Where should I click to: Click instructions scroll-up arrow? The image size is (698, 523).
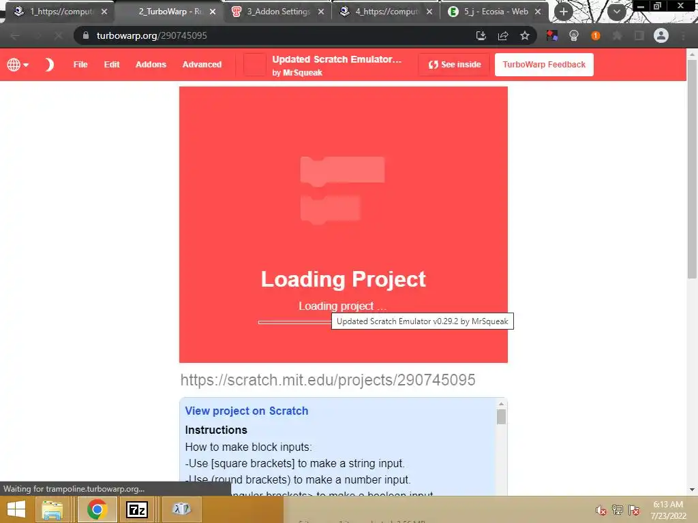501,403
